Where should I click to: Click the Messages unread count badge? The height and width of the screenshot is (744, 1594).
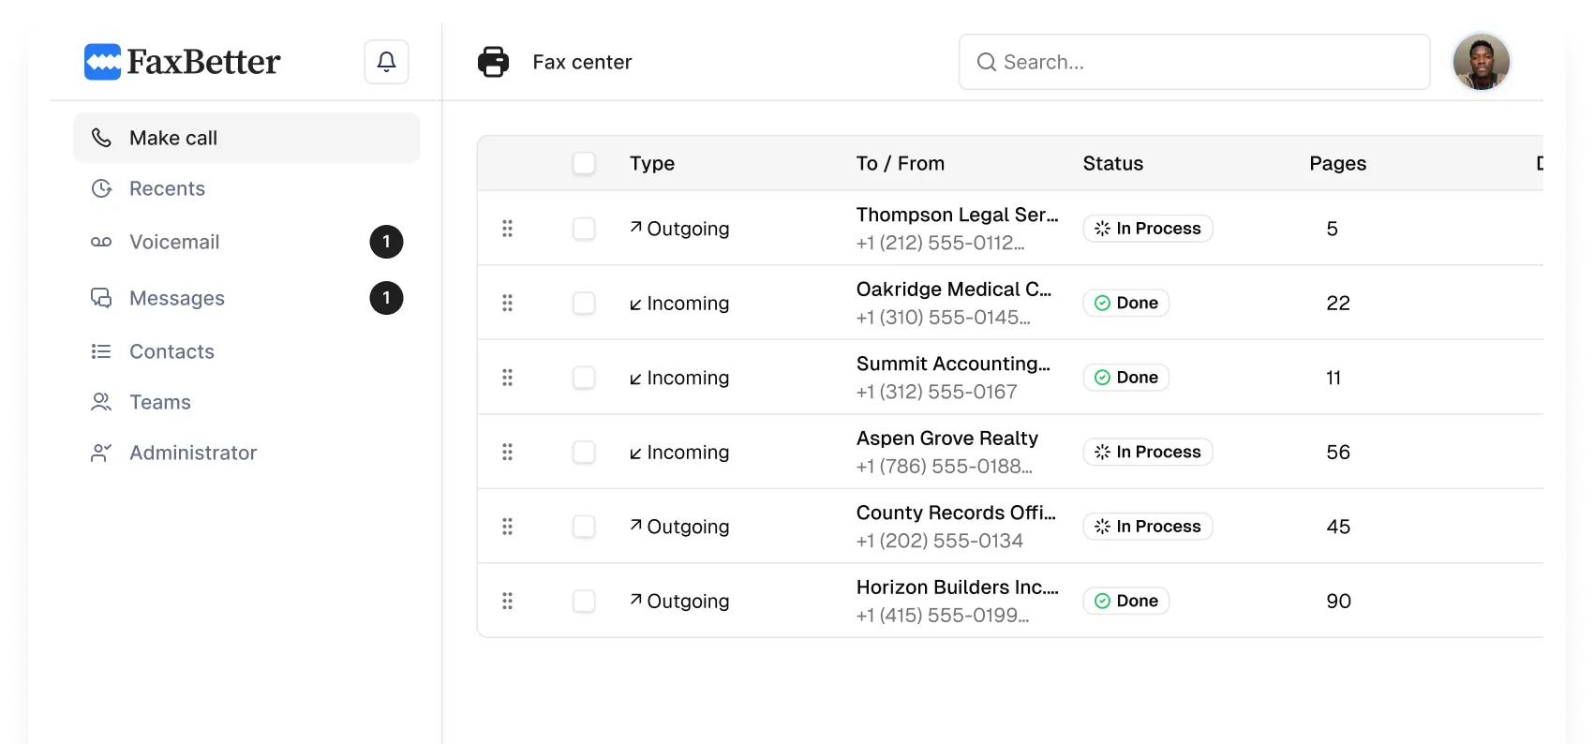[x=386, y=298]
